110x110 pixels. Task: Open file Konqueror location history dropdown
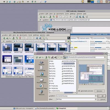click(x=66, y=41)
